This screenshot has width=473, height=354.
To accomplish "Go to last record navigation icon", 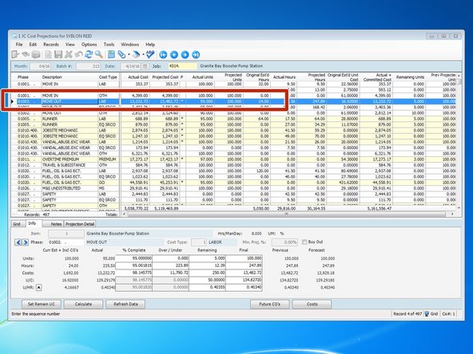I will pyautogui.click(x=196, y=54).
